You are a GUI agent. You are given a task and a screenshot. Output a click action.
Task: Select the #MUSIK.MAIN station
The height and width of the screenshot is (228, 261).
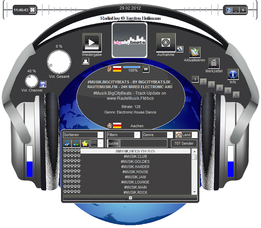(x=135, y=187)
